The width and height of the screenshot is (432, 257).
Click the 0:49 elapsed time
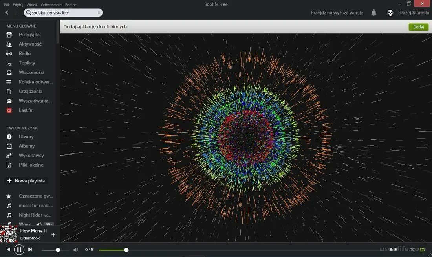[89, 250]
